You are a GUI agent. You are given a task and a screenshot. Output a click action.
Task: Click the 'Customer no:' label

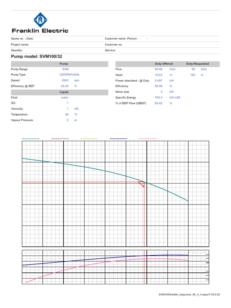[113, 45]
